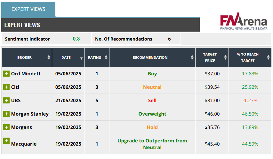
Task: Click the % To Reach Target sort arrows
Action: [x=268, y=57]
